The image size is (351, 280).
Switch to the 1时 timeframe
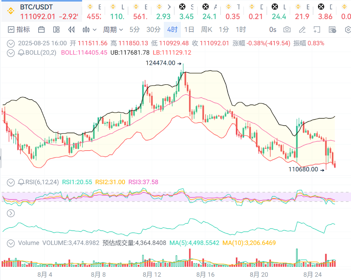[241, 29]
